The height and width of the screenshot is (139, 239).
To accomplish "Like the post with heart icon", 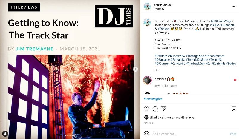I will coord(146,109).
